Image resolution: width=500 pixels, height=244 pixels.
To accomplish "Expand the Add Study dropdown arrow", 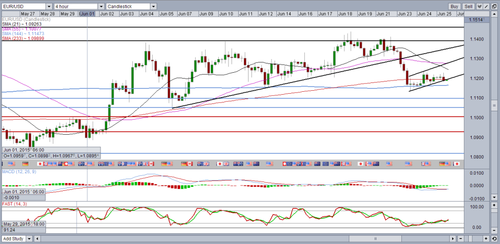I will click(29, 239).
